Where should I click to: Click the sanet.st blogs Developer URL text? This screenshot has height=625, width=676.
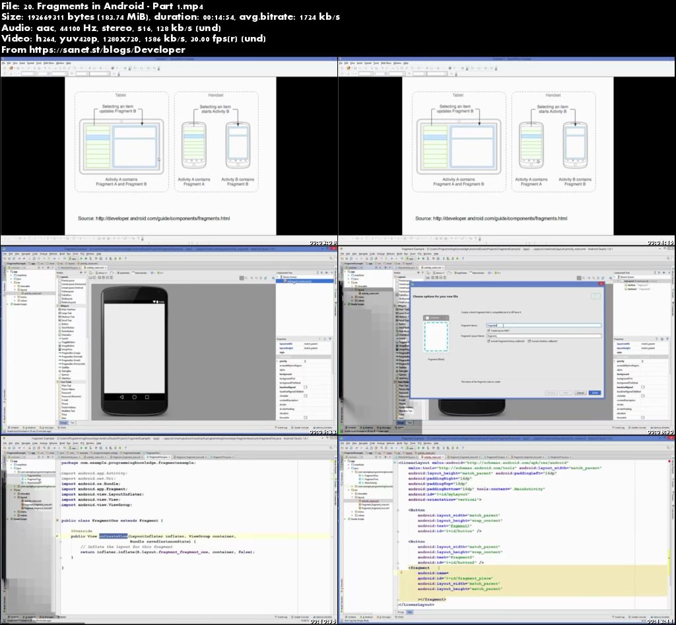point(108,49)
